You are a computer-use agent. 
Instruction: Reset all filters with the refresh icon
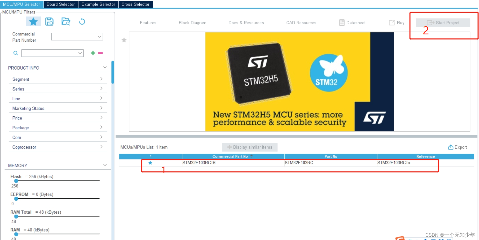pos(82,21)
